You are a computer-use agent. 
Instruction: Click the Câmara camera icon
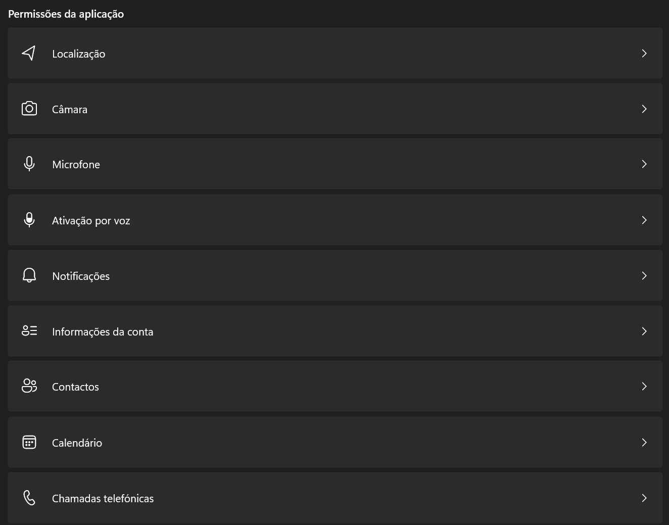click(29, 109)
